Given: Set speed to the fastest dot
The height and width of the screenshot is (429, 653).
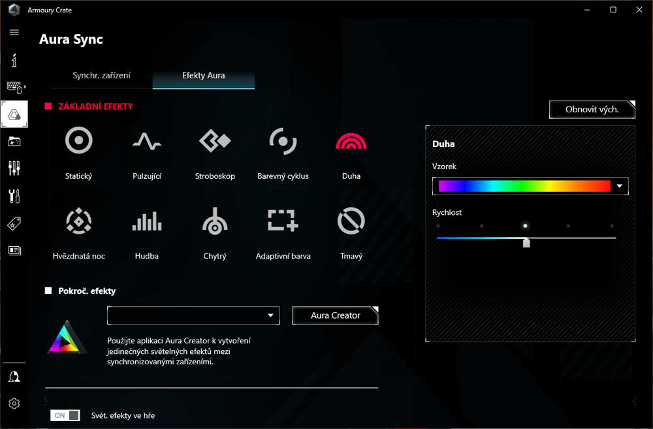Looking at the screenshot, I should point(612,226).
